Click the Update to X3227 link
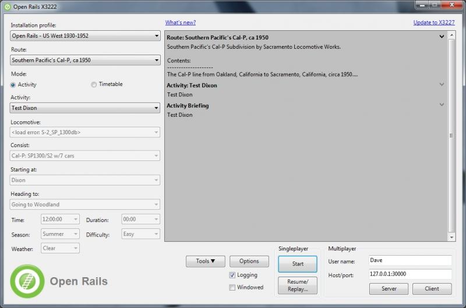This screenshot has height=308, width=466. click(434, 23)
